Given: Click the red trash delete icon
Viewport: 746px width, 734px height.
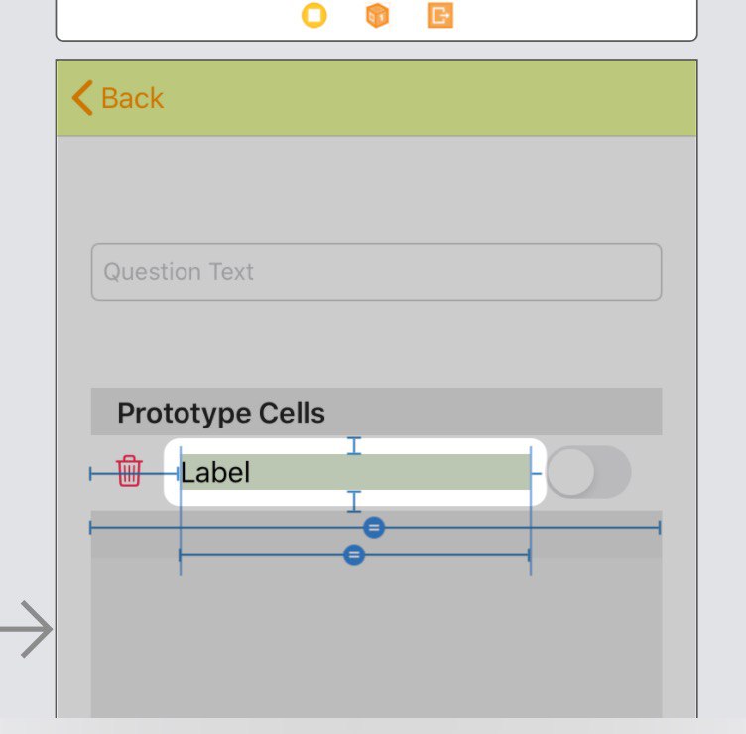Looking at the screenshot, I should [x=129, y=471].
